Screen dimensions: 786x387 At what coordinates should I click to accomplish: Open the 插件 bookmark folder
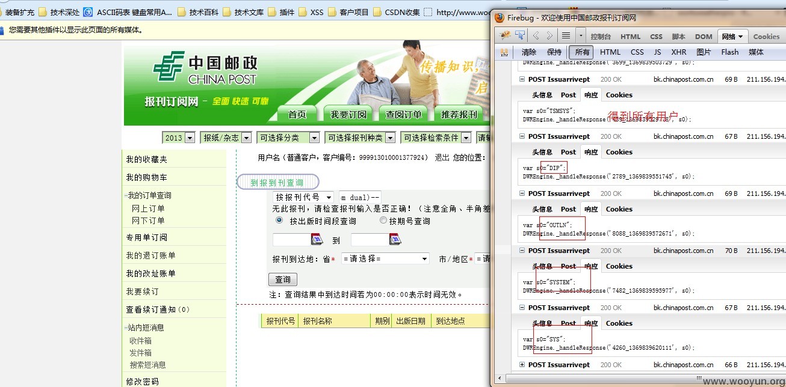click(281, 12)
